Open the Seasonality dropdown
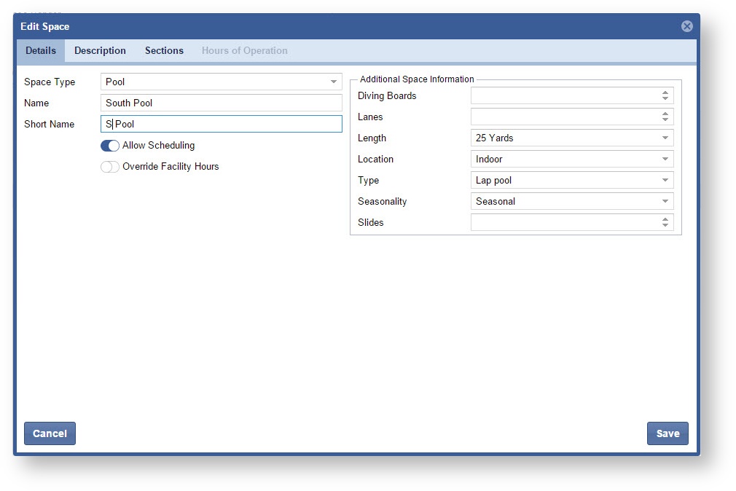The image size is (736, 491). point(572,201)
